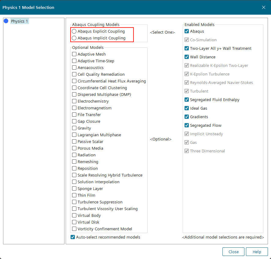The width and height of the screenshot is (271, 259).
Task: Tick the Porous Media checkbox
Action: (74, 148)
